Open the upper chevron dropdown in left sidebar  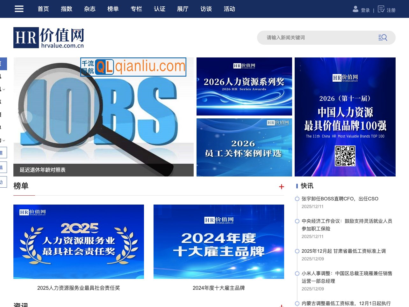pos(4,89)
